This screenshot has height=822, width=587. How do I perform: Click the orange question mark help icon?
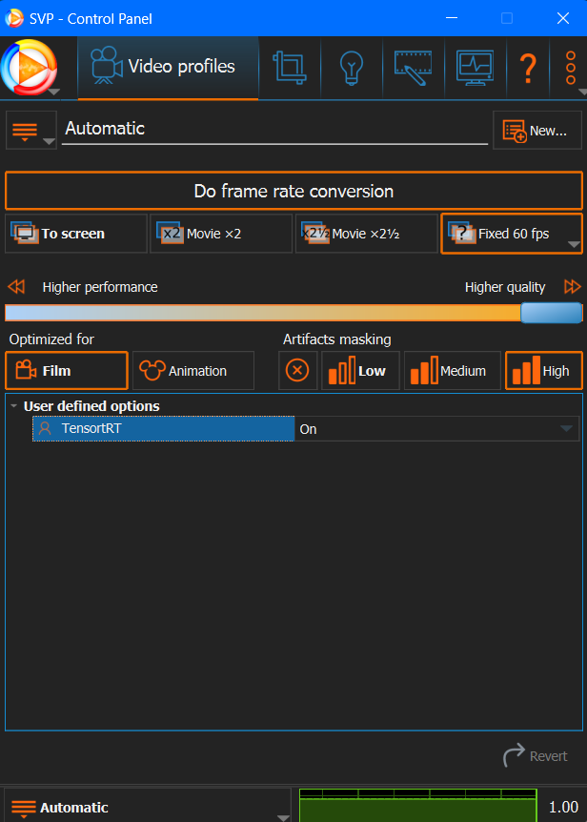coord(527,68)
